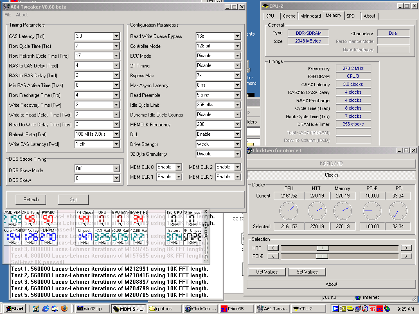This screenshot has width=419, height=314.
Task: Open the MEM CLK 0 dropdown
Action: [x=179, y=167]
